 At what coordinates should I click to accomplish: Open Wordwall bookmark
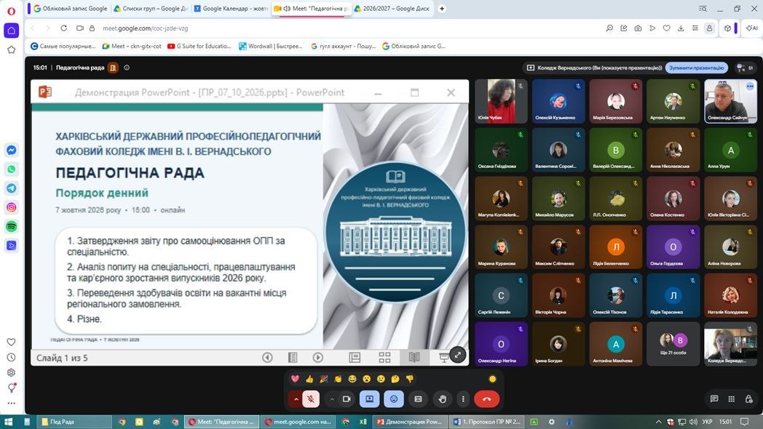coord(271,46)
